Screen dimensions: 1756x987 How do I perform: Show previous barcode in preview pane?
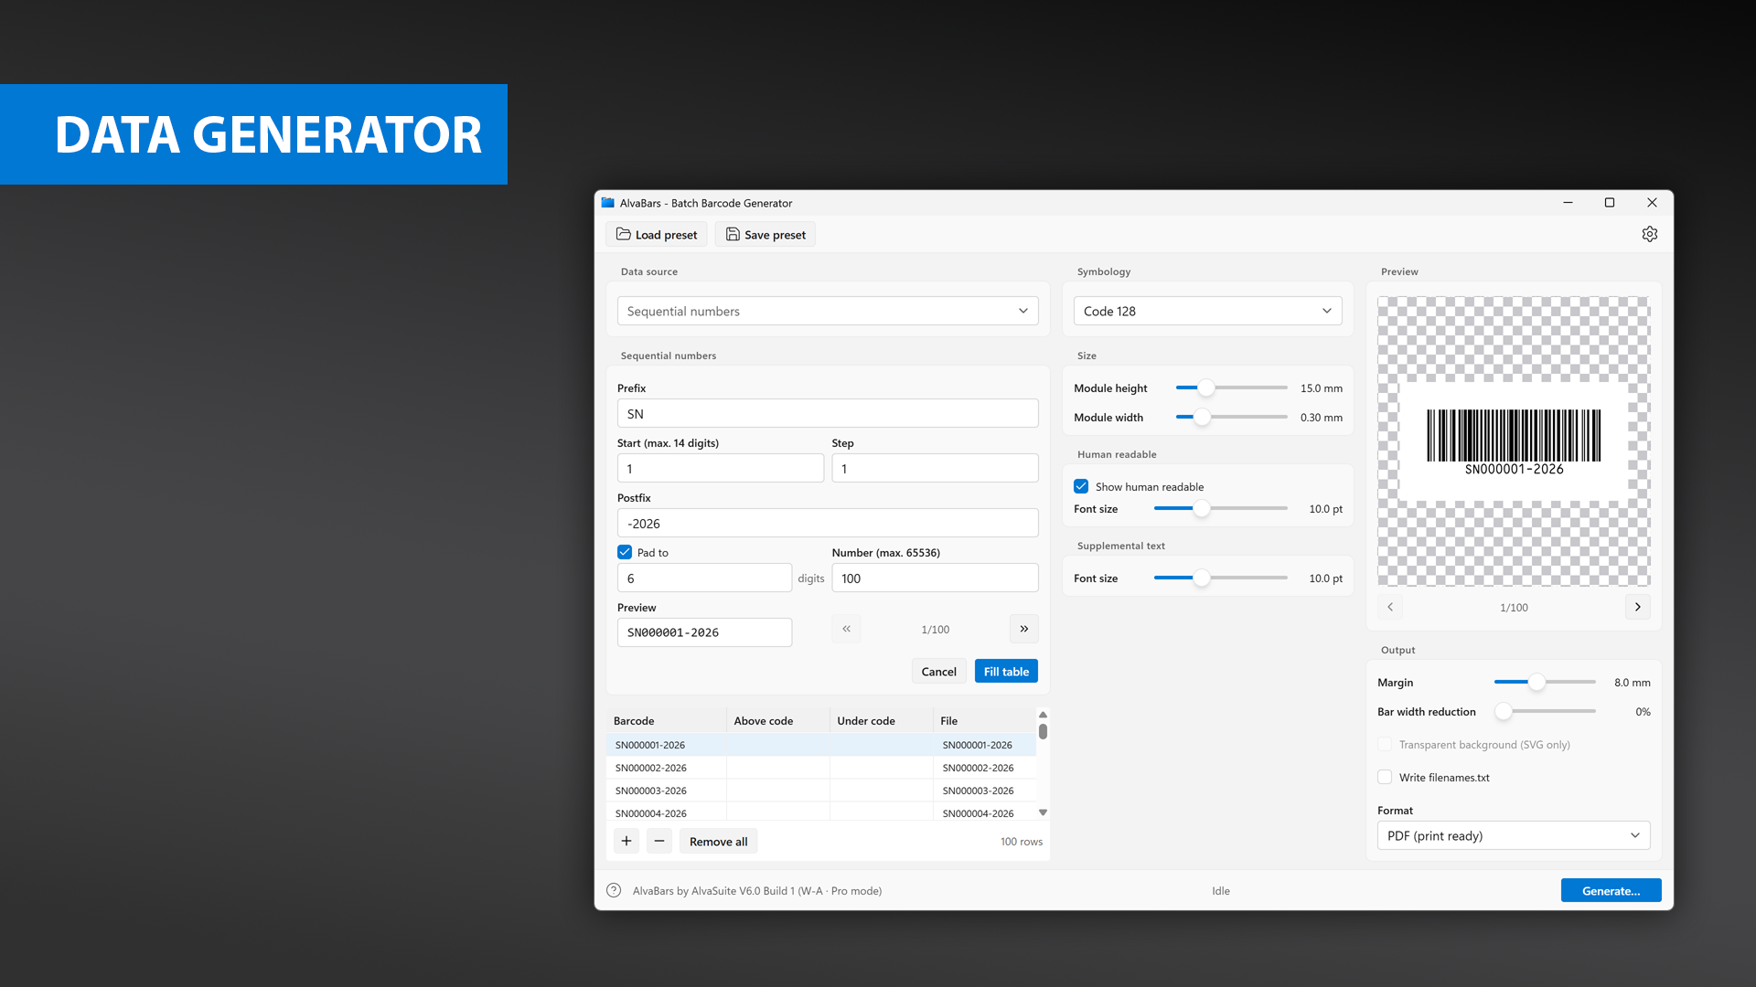(x=1390, y=607)
